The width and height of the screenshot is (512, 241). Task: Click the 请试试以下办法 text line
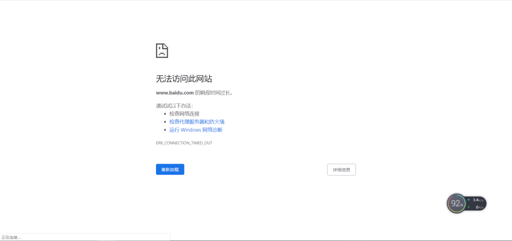click(174, 106)
